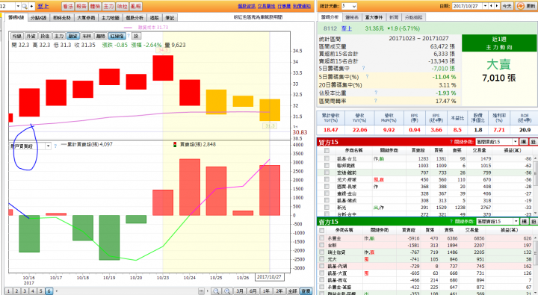Switch to the 即時走勢 tab
Image resolution: width=538 pixels, height=295 pixels.
click(62, 17)
